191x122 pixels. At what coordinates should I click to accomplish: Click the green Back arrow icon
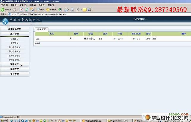click(2, 9)
